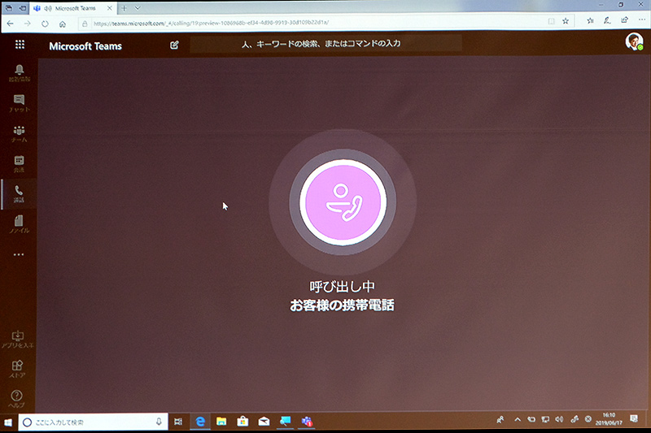Open Teams desktop app on taskbar
This screenshot has height=433, width=651.
pyautogui.click(x=307, y=422)
